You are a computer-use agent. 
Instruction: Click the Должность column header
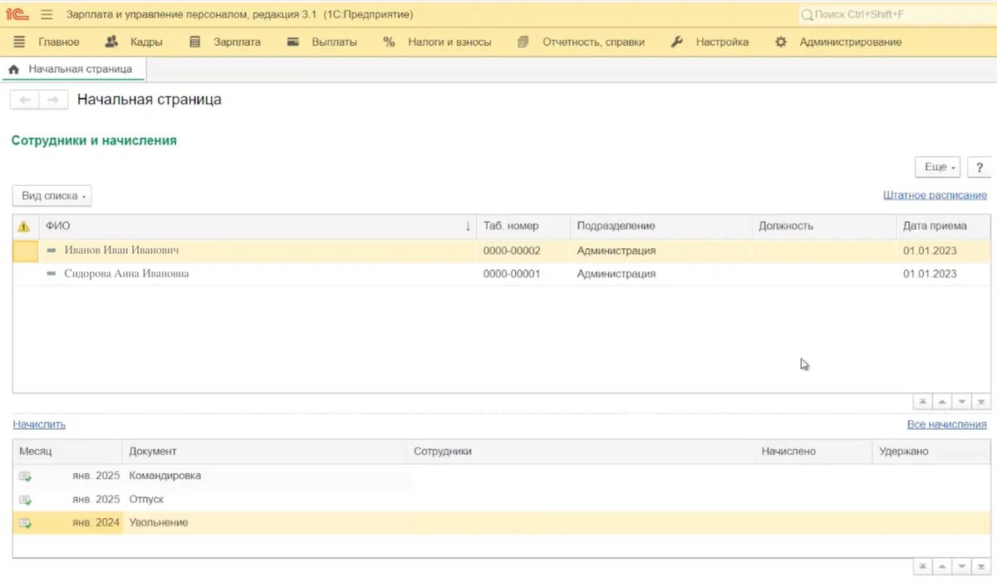coord(824,226)
